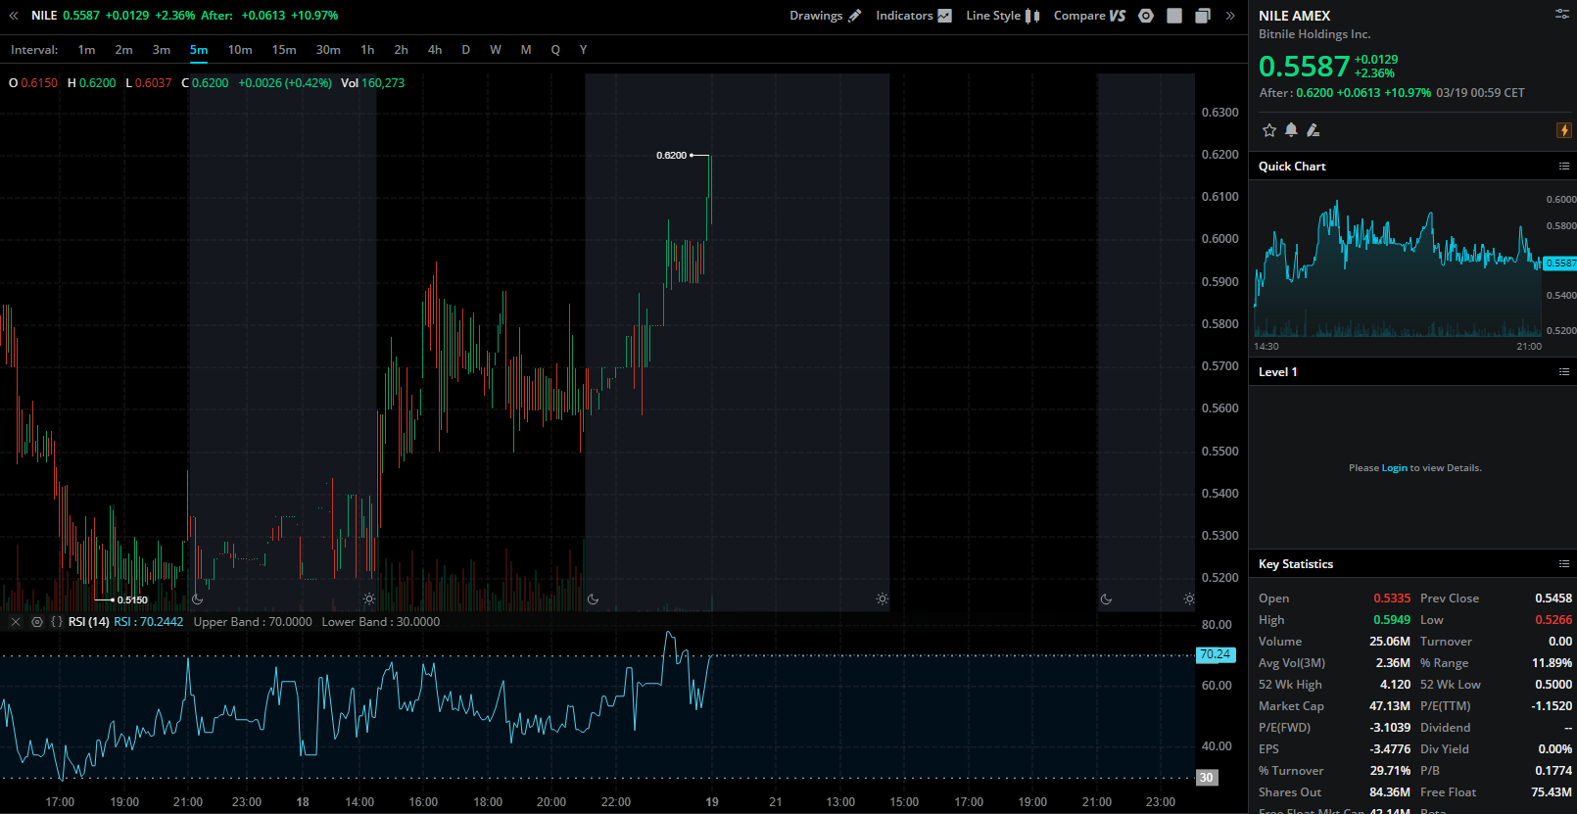The image size is (1577, 814).
Task: Switch to the monthly M interval
Action: point(526,50)
